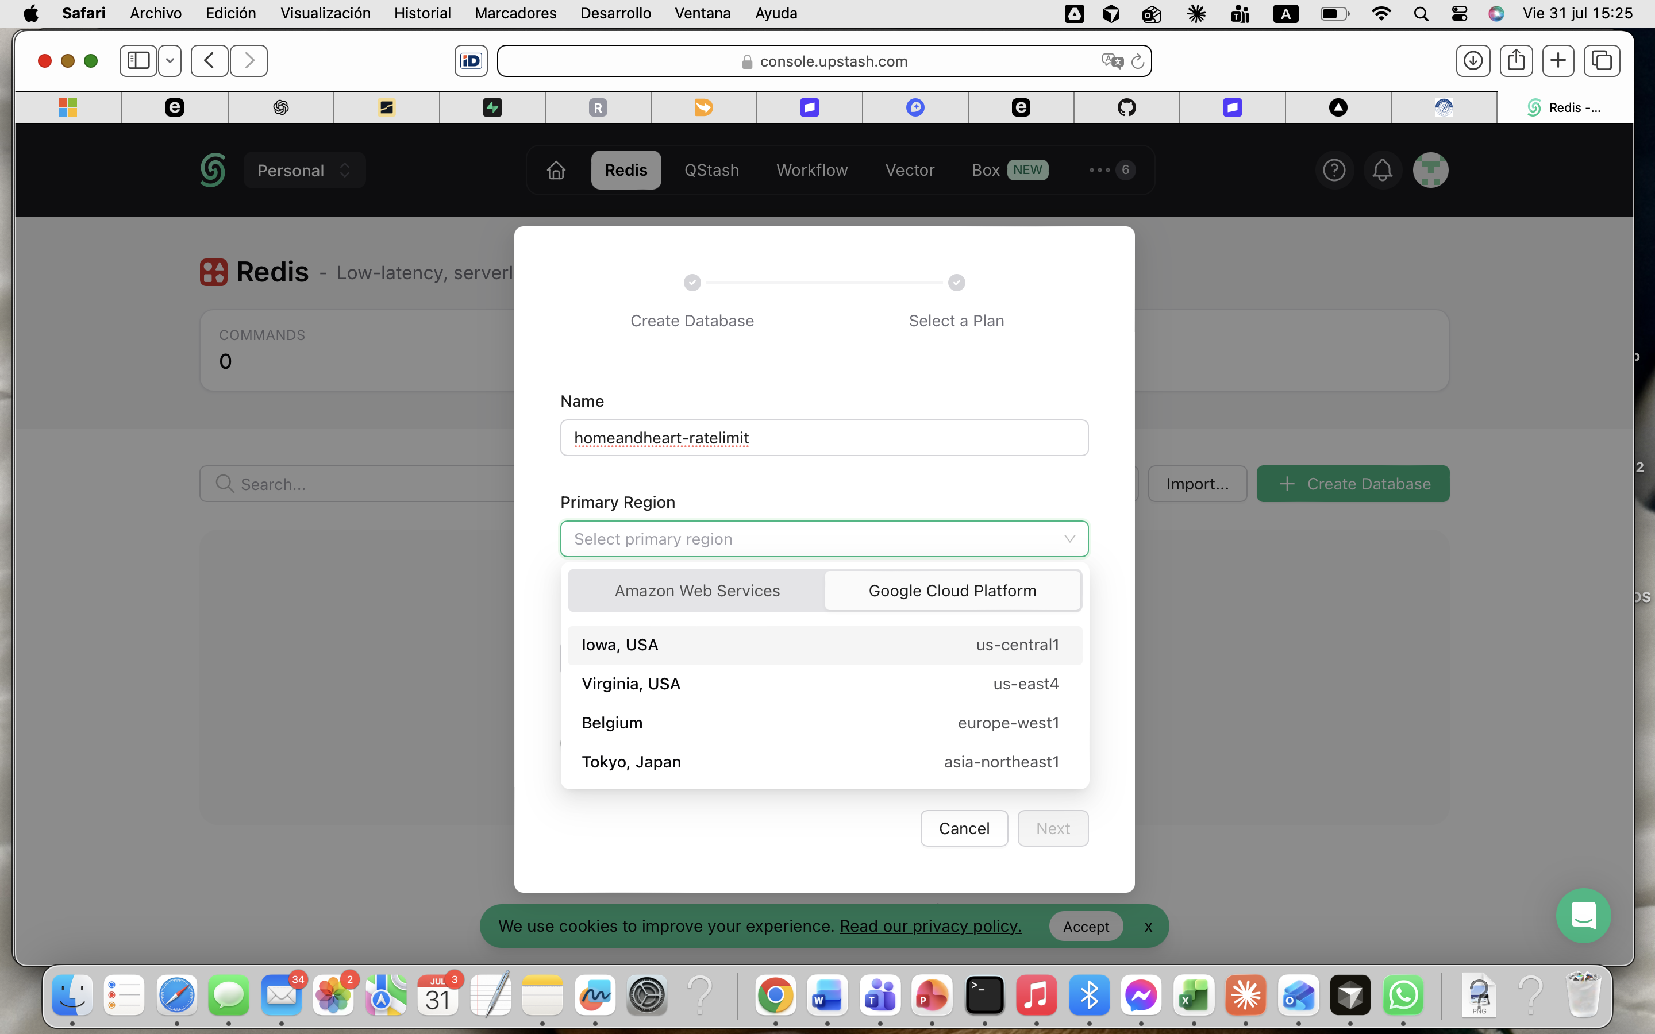Viewport: 1655px width, 1034px height.
Task: Open the Historial menu
Action: coord(422,14)
